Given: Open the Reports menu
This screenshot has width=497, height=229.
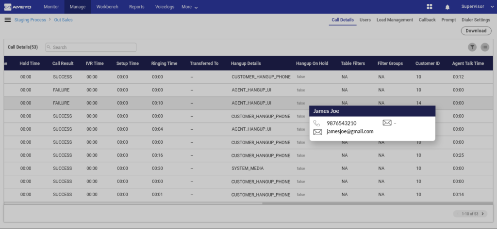Looking at the screenshot, I should point(136,7).
